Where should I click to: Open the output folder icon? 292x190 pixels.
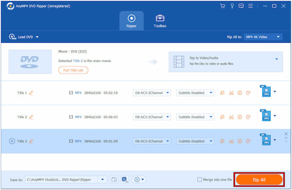114,180
